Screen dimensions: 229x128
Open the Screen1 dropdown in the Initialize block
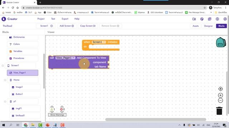99,42
